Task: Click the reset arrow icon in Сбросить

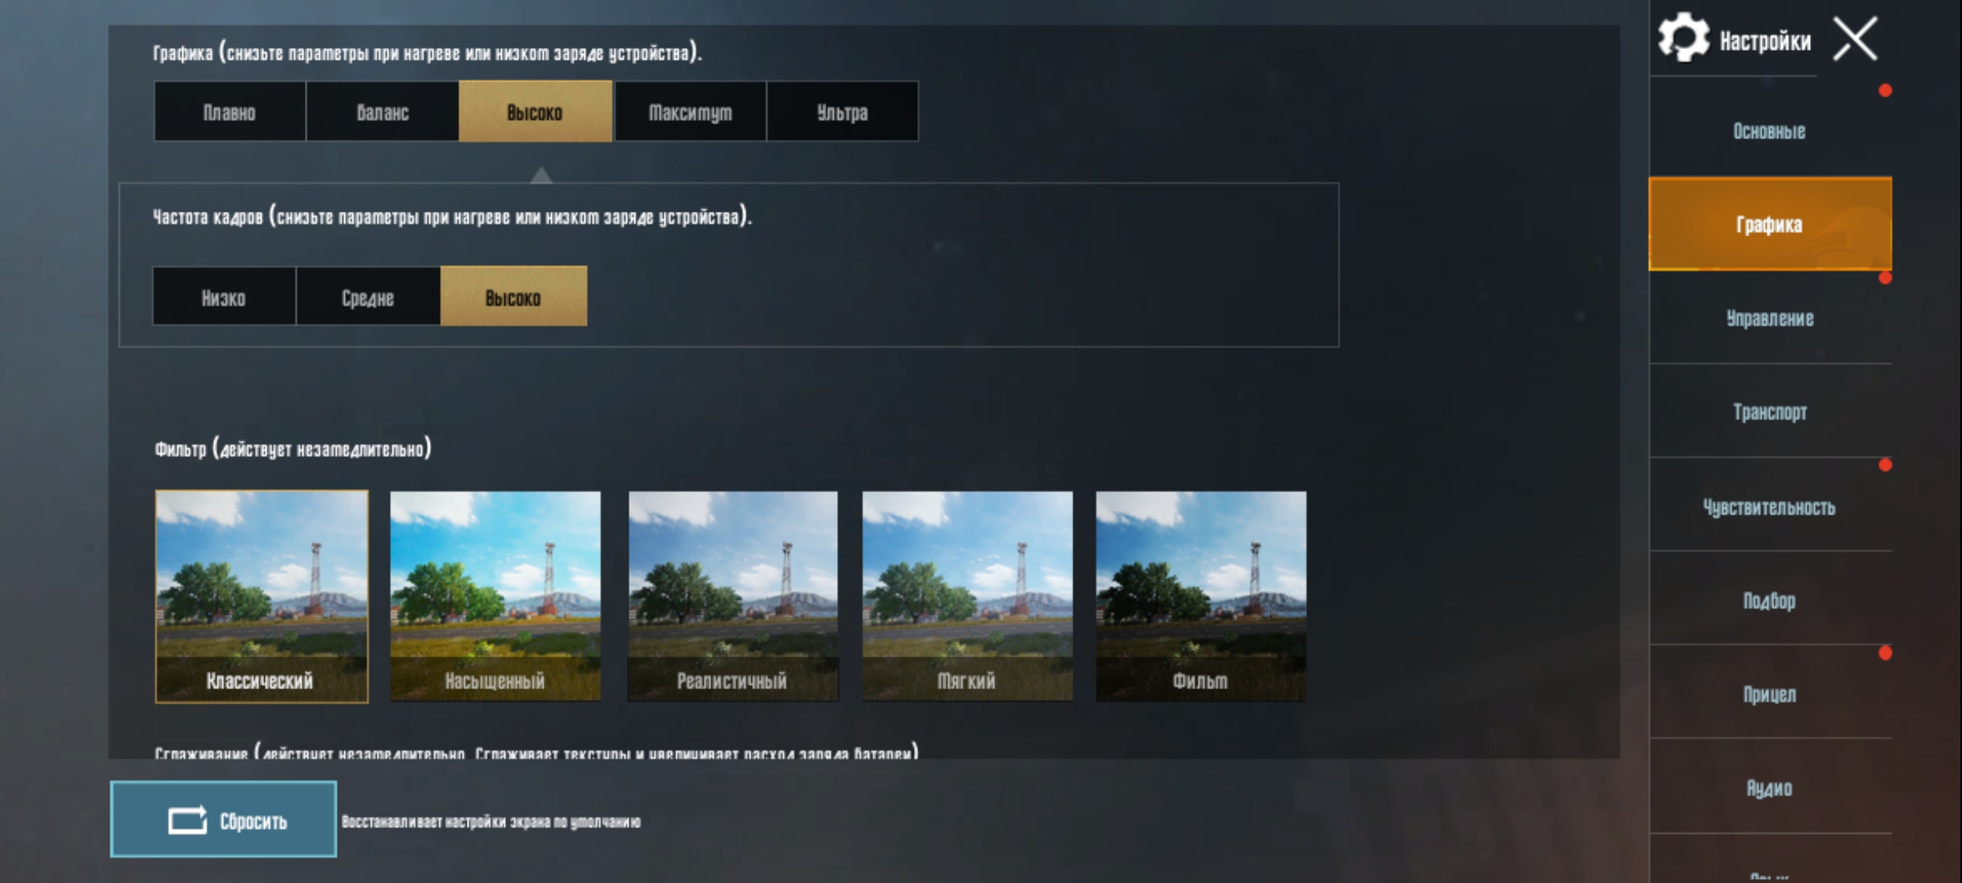Action: pyautogui.click(x=187, y=820)
